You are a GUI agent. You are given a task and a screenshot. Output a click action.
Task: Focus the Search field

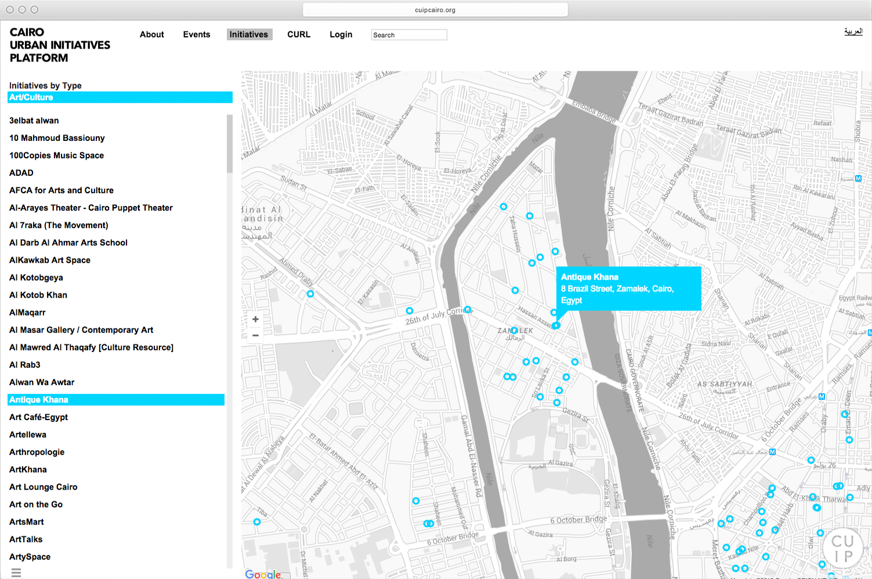pos(409,35)
